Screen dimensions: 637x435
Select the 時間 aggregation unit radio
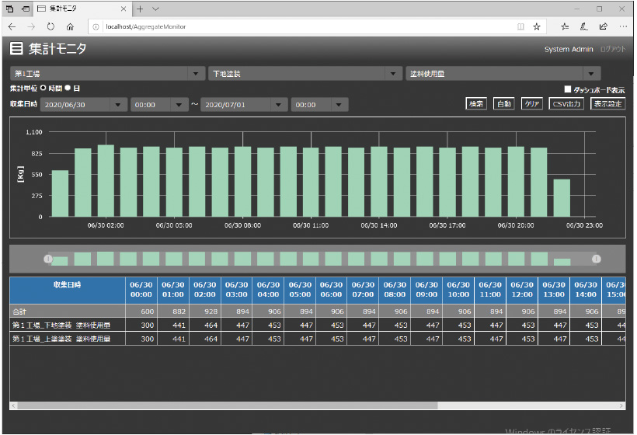coord(43,88)
